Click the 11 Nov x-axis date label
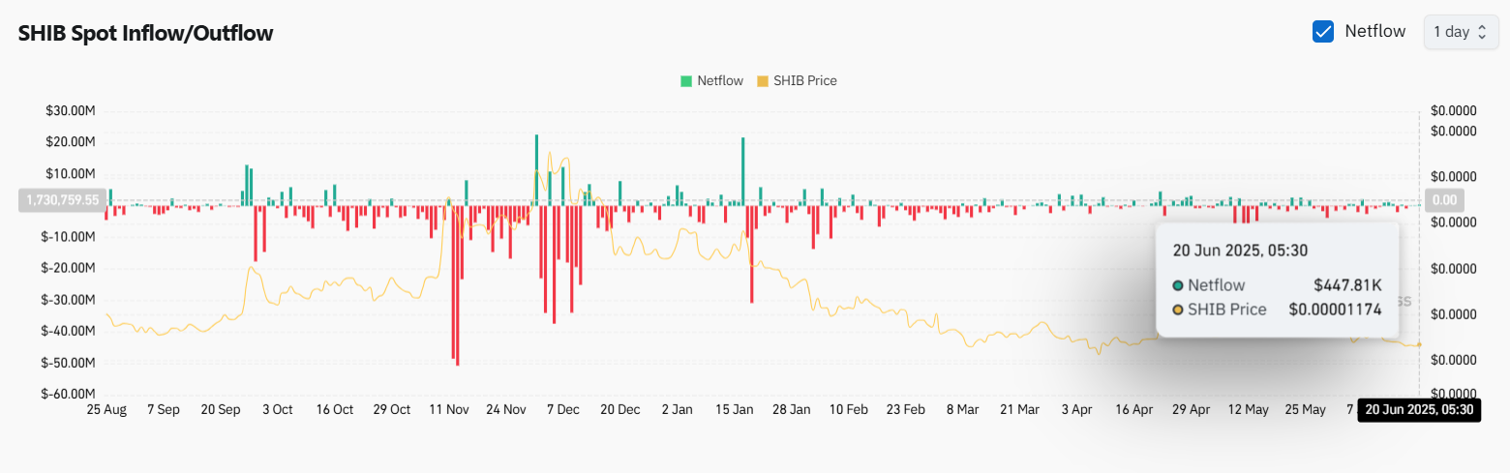 point(448,410)
